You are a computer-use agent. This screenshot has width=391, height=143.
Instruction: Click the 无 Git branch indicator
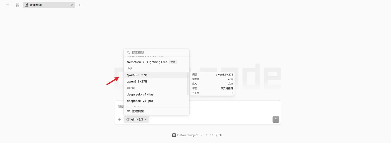216,135
